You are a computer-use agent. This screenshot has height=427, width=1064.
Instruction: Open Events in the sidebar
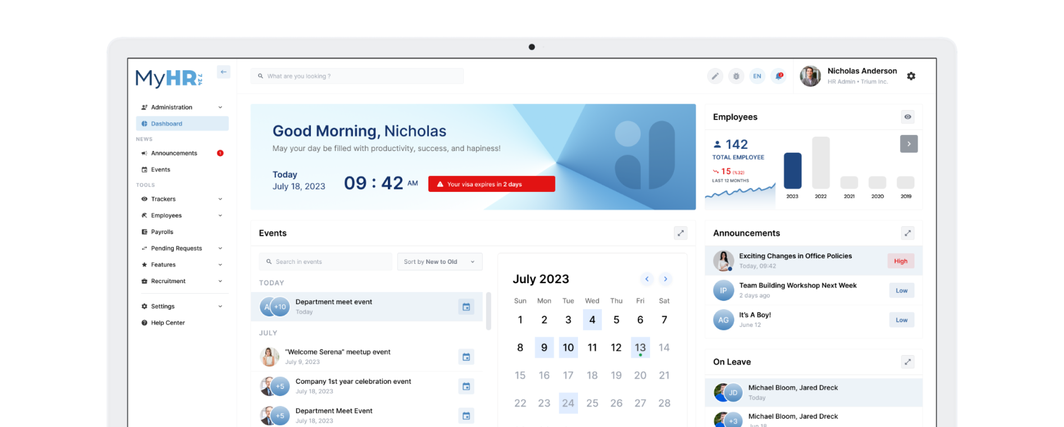coord(182,169)
